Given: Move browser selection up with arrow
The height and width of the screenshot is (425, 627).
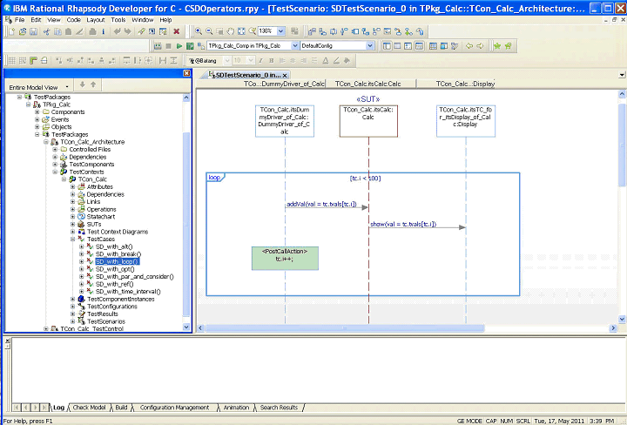Looking at the screenshot, I should (93, 84).
